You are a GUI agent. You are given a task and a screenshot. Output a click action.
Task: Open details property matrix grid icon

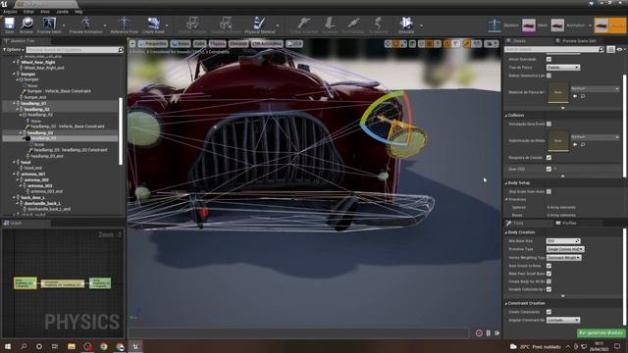(x=610, y=49)
